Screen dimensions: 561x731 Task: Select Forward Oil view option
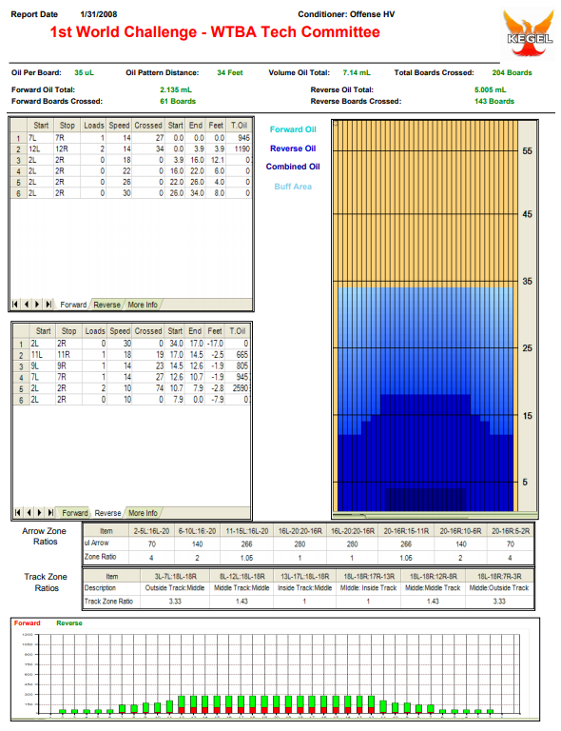coord(293,129)
